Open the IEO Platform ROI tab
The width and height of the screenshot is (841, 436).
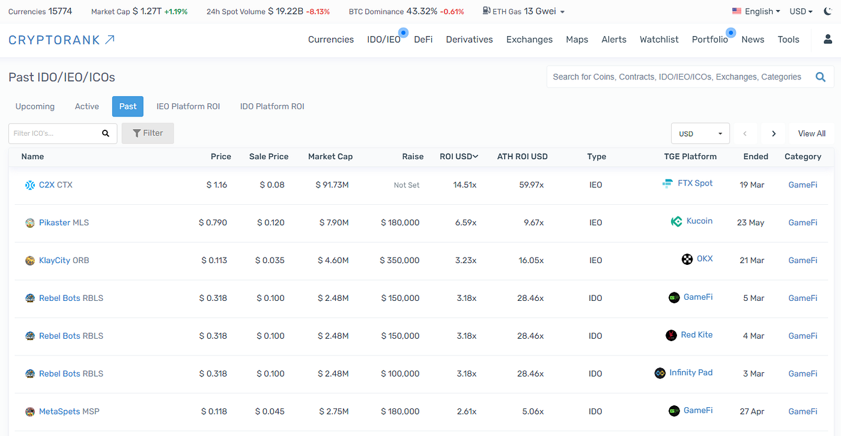(x=188, y=106)
